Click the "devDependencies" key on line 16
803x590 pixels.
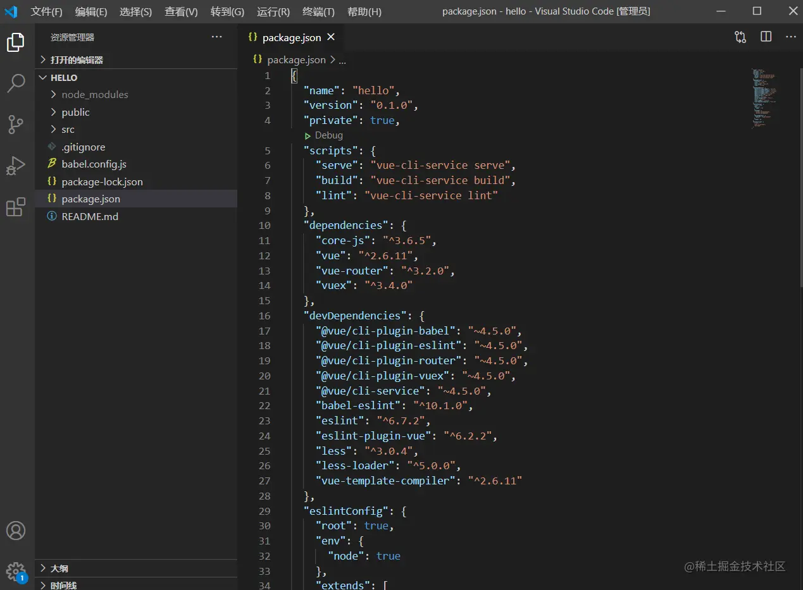(x=355, y=316)
